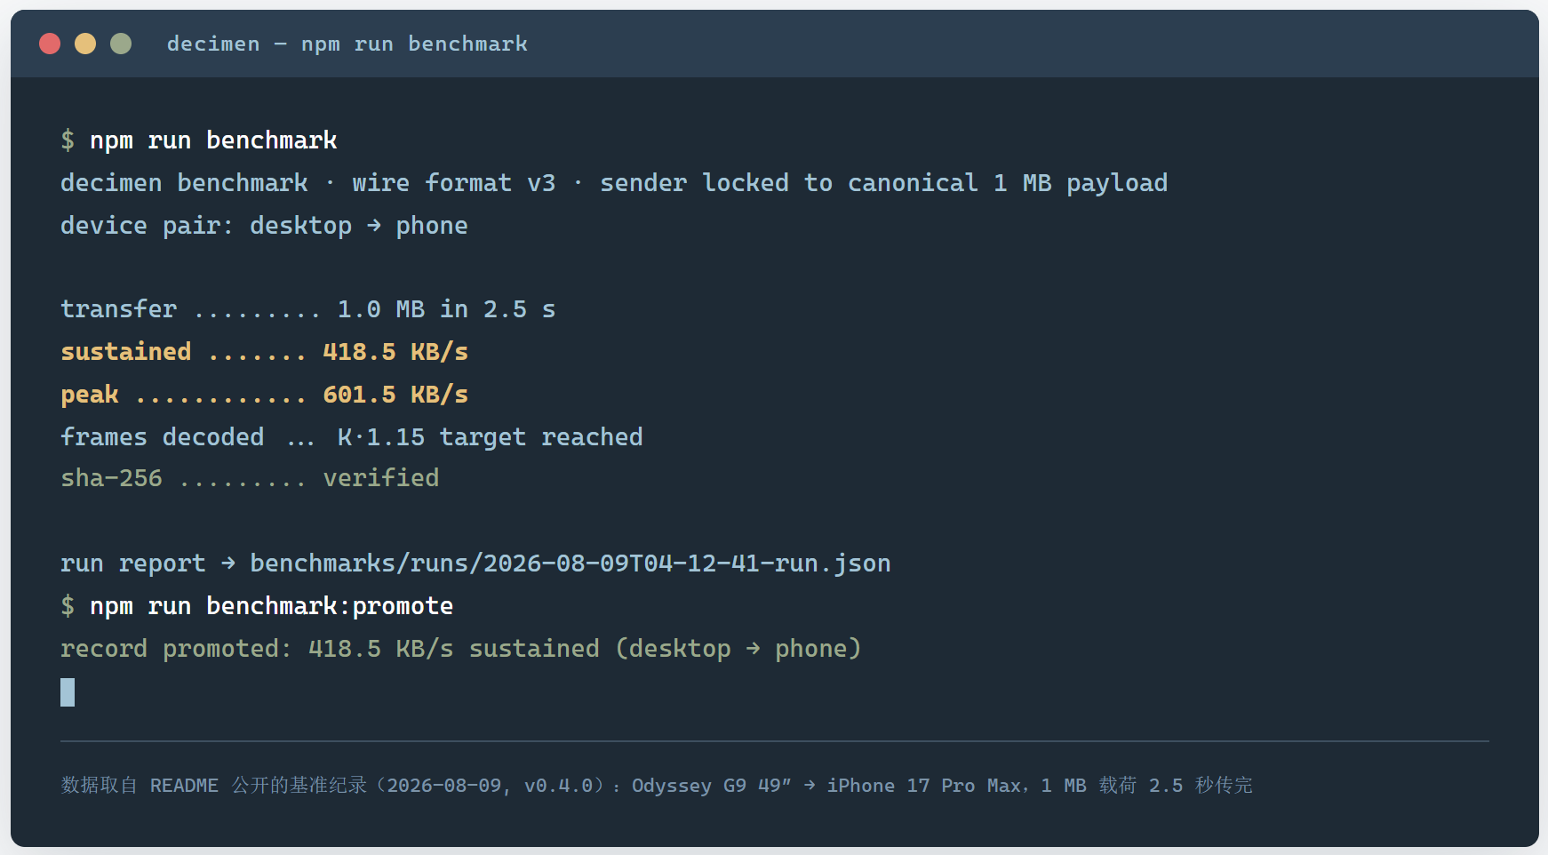The image size is (1548, 855).
Task: Click the window title 'decimen — npm run benchmark'
Action: (x=347, y=44)
